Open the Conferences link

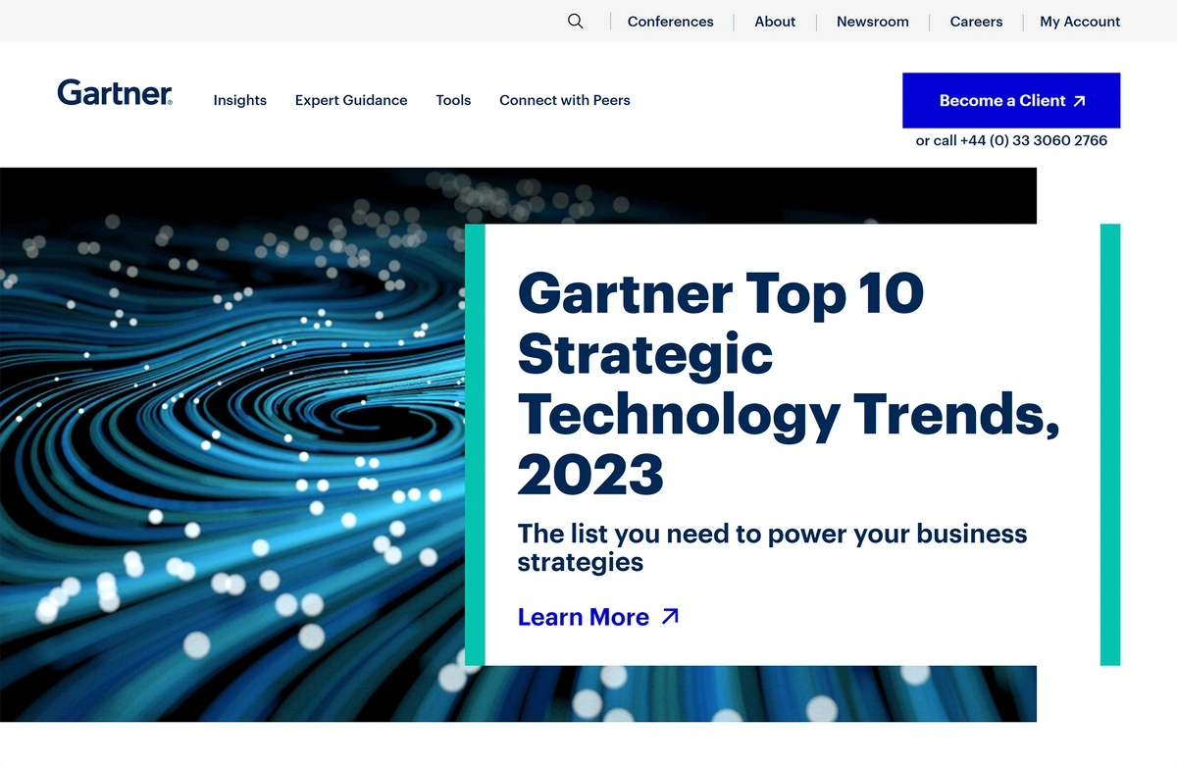tap(671, 22)
